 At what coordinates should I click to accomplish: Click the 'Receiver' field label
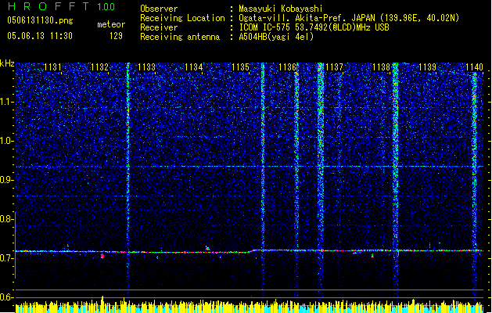click(159, 27)
